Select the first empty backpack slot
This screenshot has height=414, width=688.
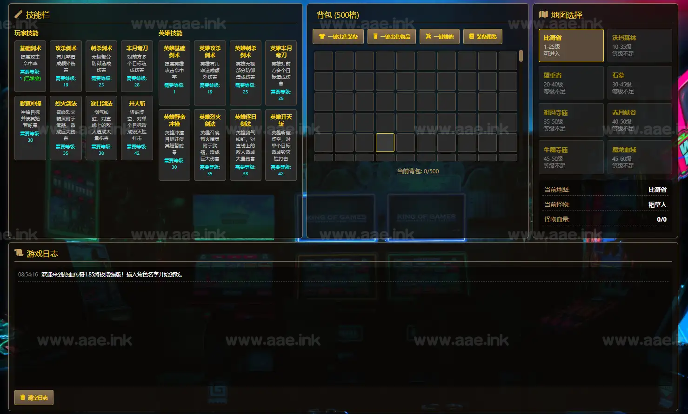[x=324, y=61]
